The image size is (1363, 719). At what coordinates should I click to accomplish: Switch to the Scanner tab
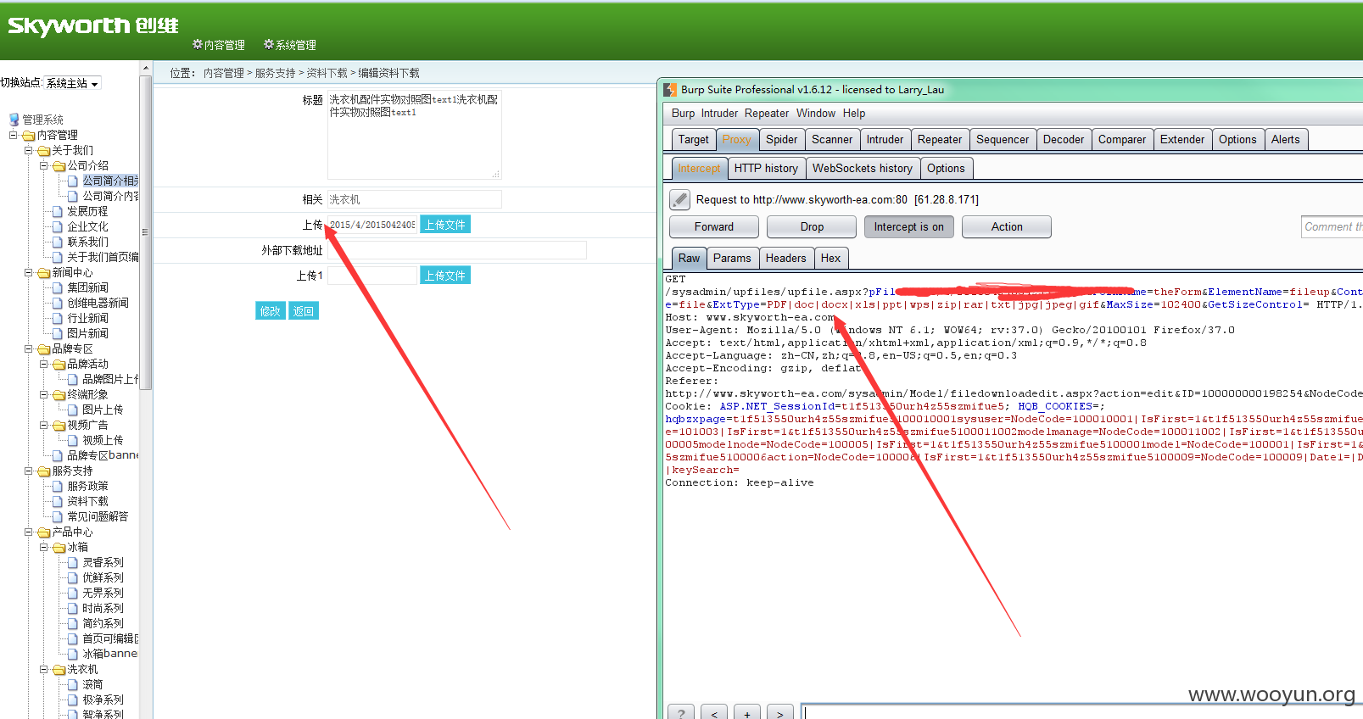pyautogui.click(x=832, y=140)
